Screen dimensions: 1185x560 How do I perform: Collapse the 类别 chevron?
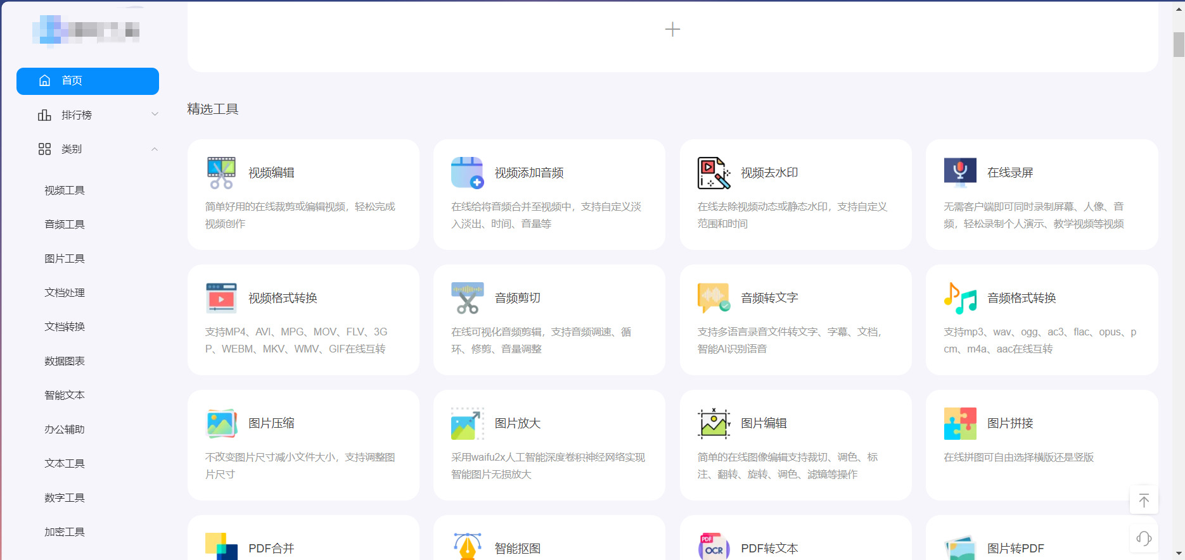[155, 149]
